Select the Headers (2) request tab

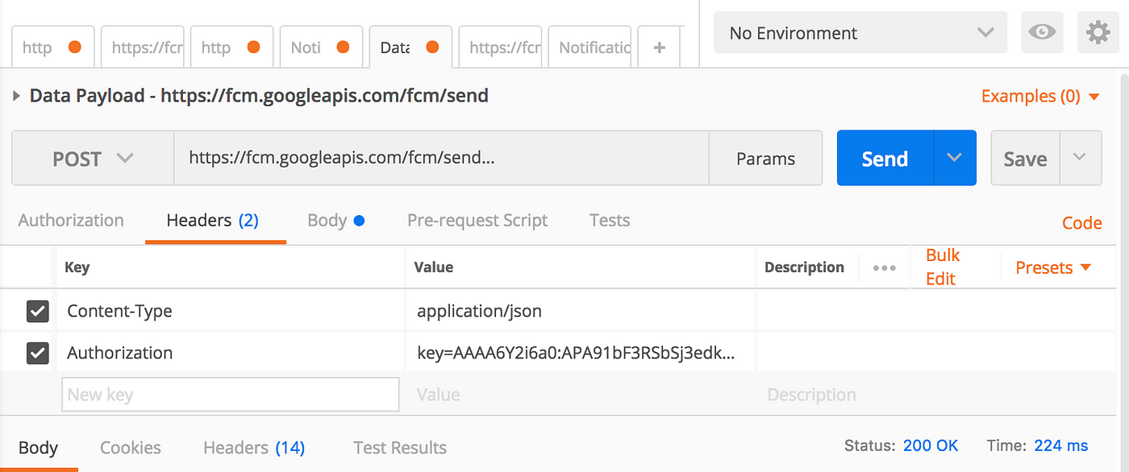213,221
